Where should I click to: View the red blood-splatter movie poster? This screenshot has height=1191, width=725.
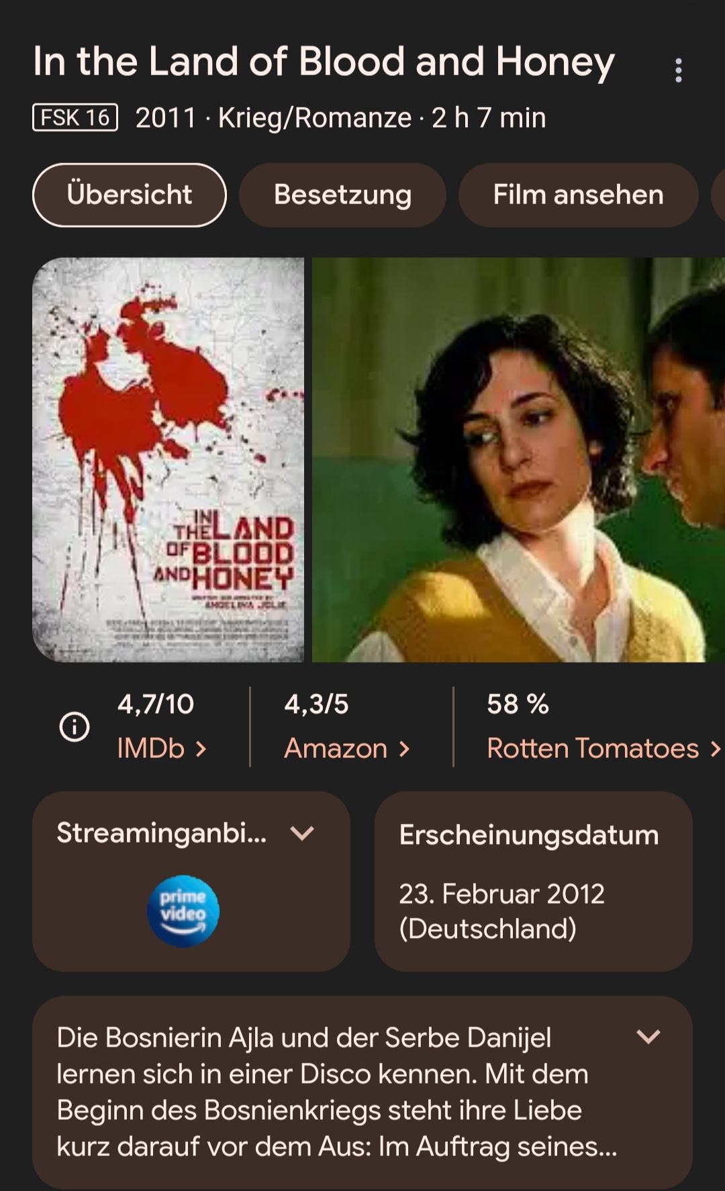click(x=168, y=460)
